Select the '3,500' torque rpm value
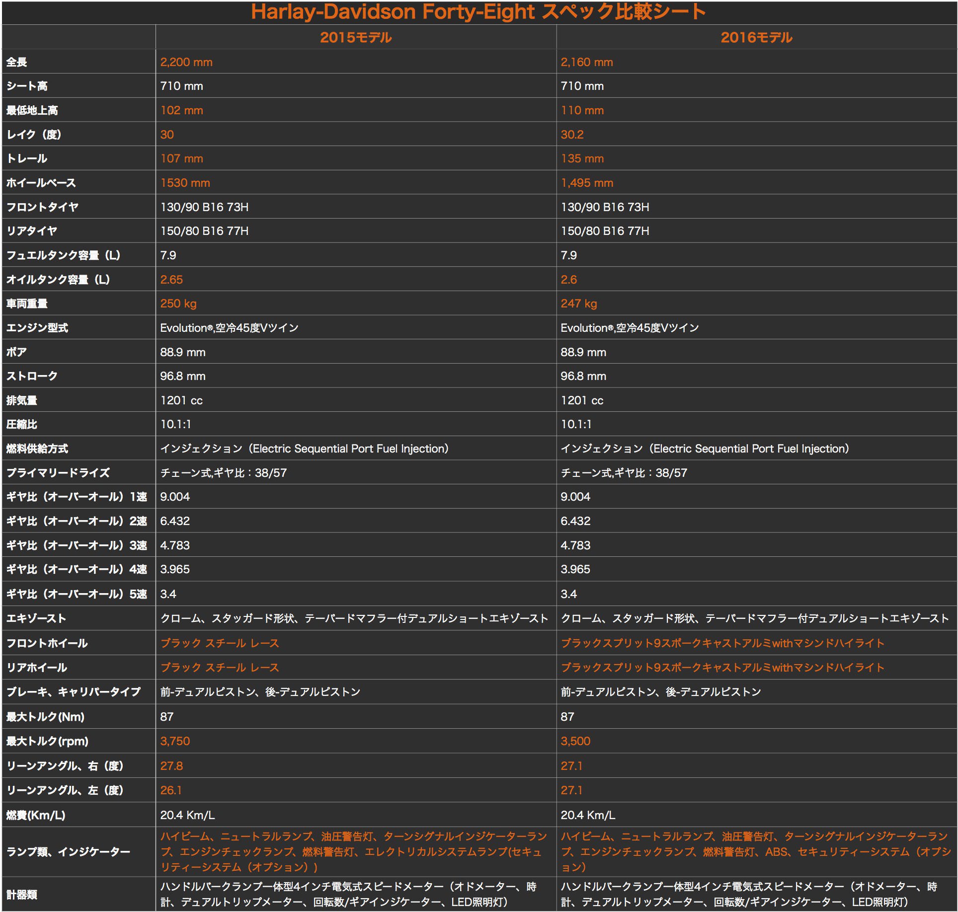958x912 pixels. [x=575, y=741]
